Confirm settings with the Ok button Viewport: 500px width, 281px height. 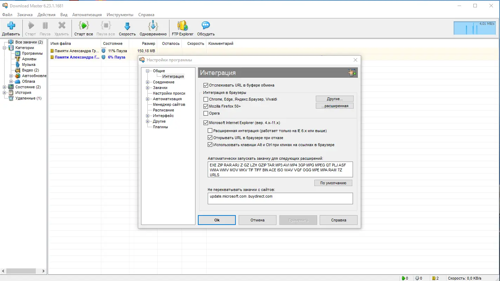coord(217,220)
